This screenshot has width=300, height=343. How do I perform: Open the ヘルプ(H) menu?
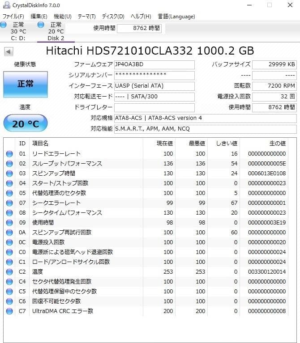coord(141,17)
